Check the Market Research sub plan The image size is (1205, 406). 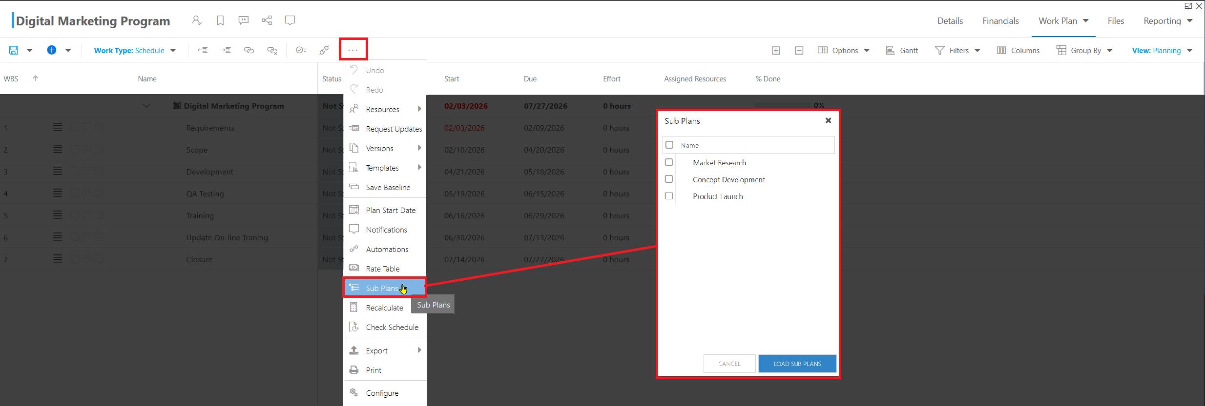(x=669, y=162)
